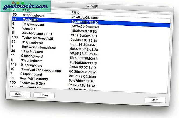Hit the Jam button
Screen dimensions: 179x118
(155, 100)
